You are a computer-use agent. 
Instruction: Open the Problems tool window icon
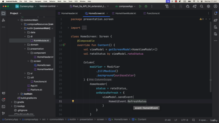pyautogui.click(x=3, y=100)
